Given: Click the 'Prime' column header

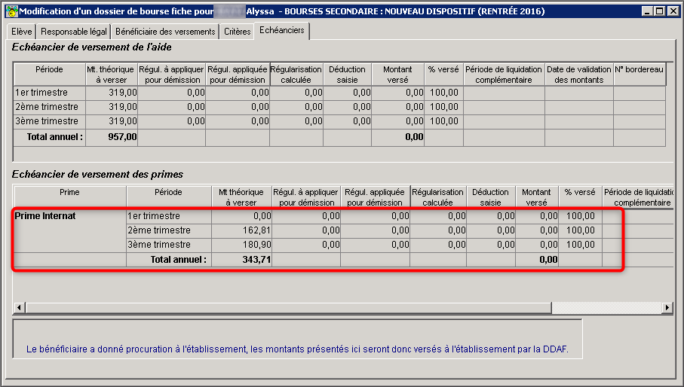Looking at the screenshot, I should (70, 197).
